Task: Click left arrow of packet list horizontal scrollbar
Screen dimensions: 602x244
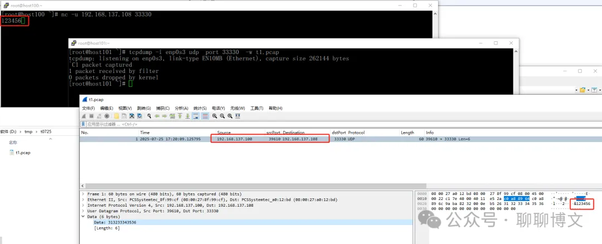Action: pyautogui.click(x=82, y=186)
